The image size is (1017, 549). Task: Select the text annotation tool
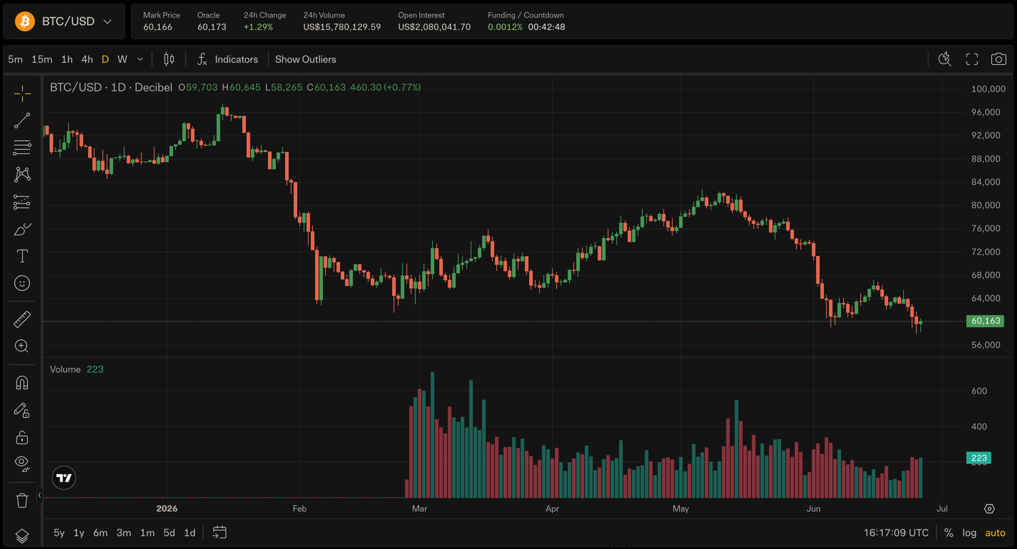pyautogui.click(x=22, y=256)
